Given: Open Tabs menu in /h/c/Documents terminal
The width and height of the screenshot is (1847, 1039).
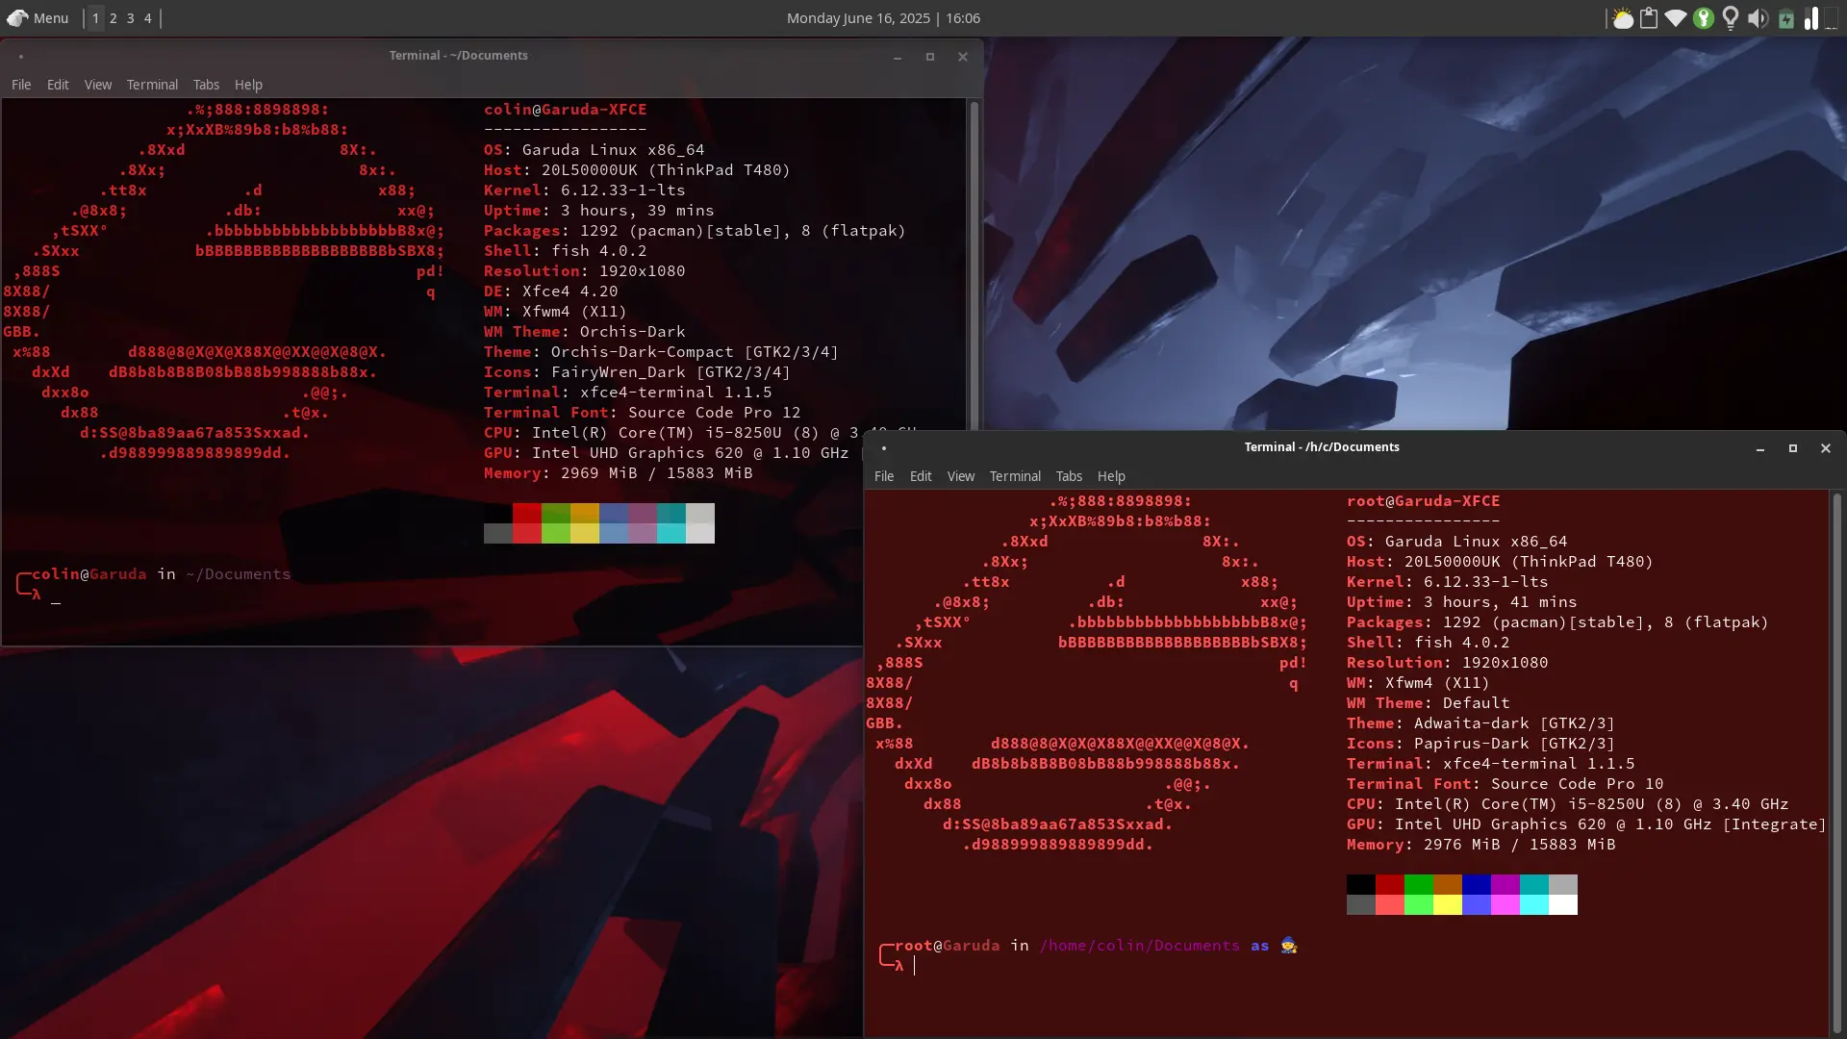Looking at the screenshot, I should 1069,476.
